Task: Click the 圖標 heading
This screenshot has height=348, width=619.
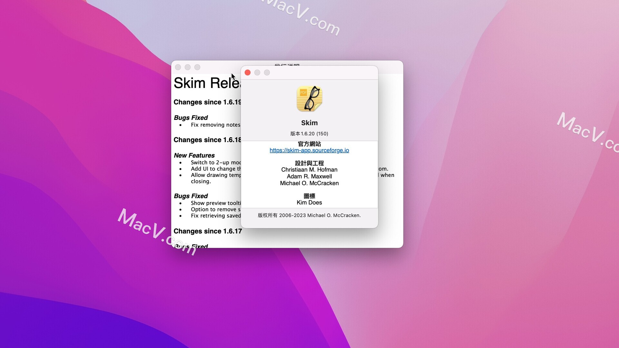Action: coord(309,196)
